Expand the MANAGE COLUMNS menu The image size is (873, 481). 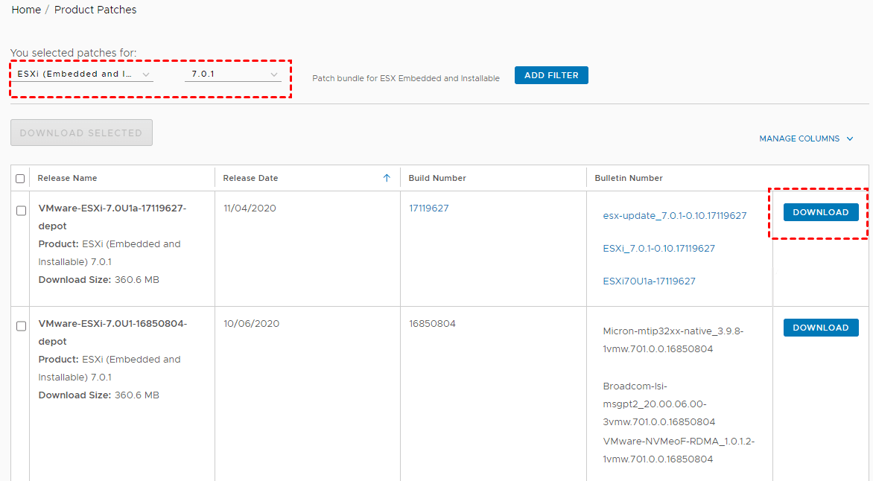point(806,138)
